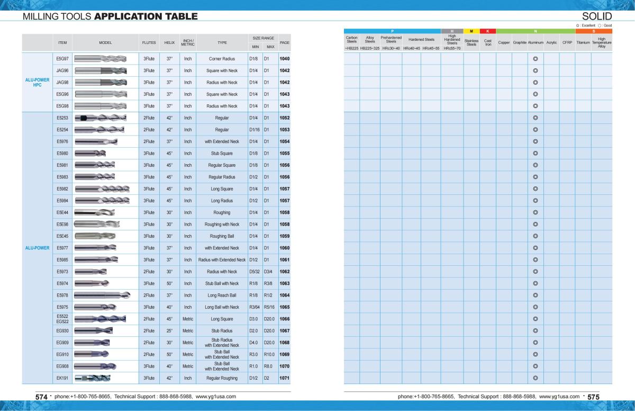Click the HELIX column header

point(169,42)
